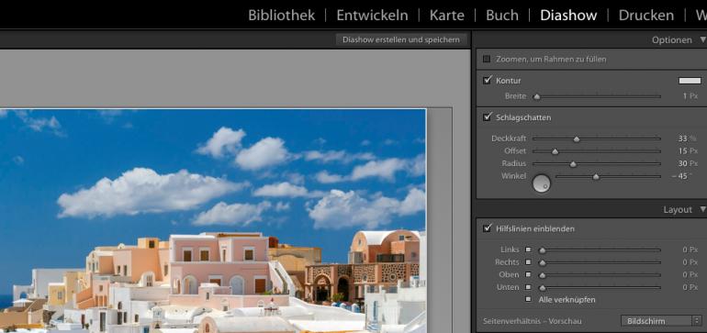The width and height of the screenshot is (707, 333).
Task: Collapse the Optionen panel
Action: click(702, 39)
